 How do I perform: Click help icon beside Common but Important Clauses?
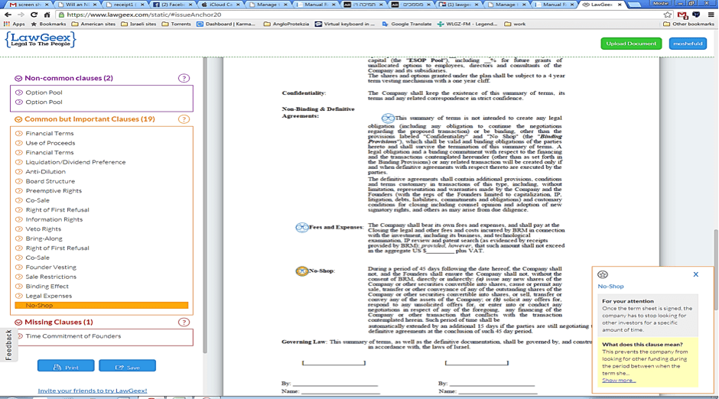(x=184, y=119)
